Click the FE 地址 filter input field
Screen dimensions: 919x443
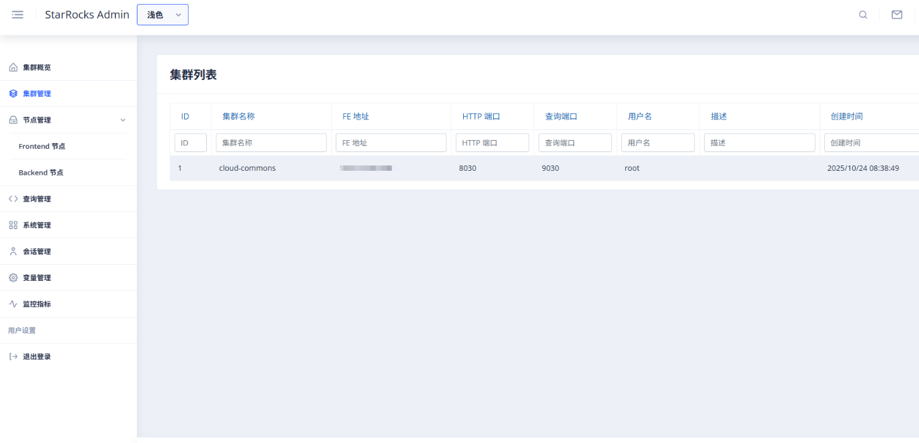390,143
